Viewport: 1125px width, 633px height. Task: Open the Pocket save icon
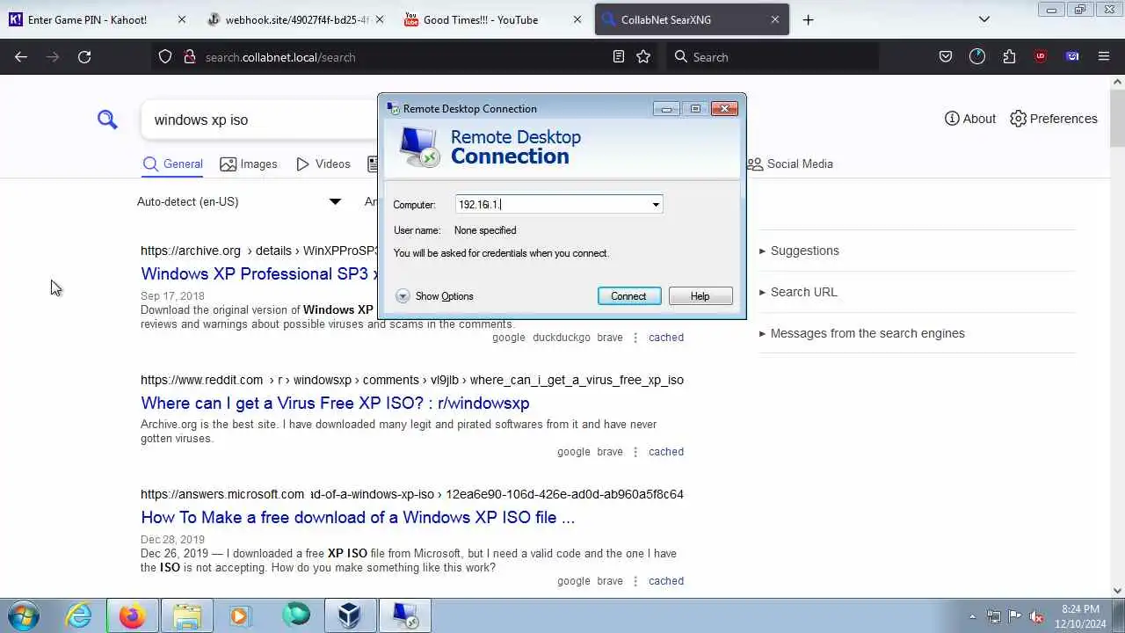pos(946,56)
